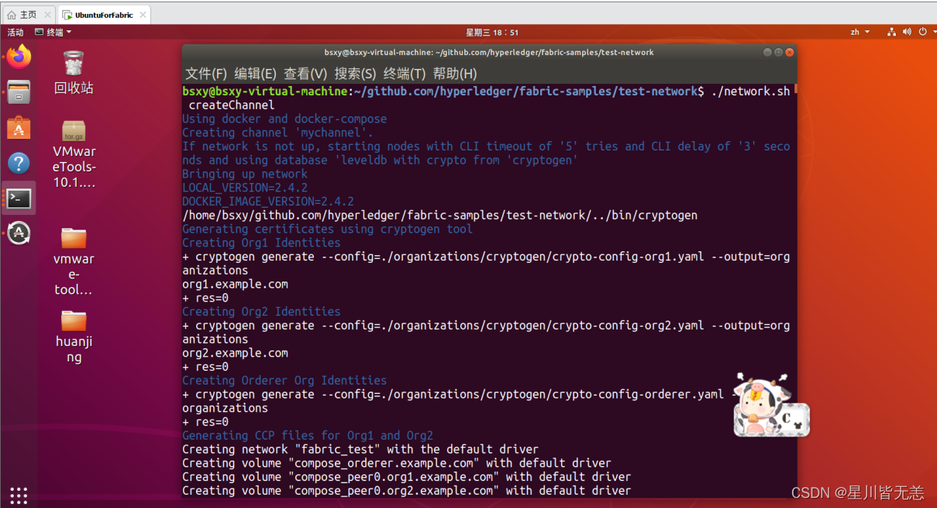The image size is (937, 508).
Task: Click line 'Creating Org1 Identities'
Action: (261, 243)
